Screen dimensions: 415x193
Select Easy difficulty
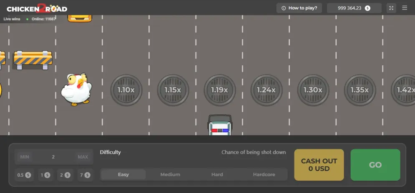pyautogui.click(x=123, y=175)
